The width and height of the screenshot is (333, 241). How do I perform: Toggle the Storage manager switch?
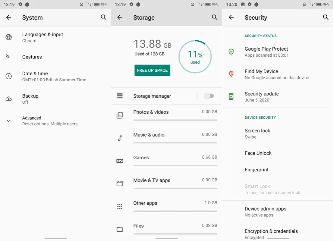click(209, 96)
